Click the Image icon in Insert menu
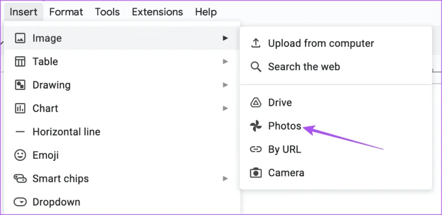The height and width of the screenshot is (215, 442). pos(20,38)
